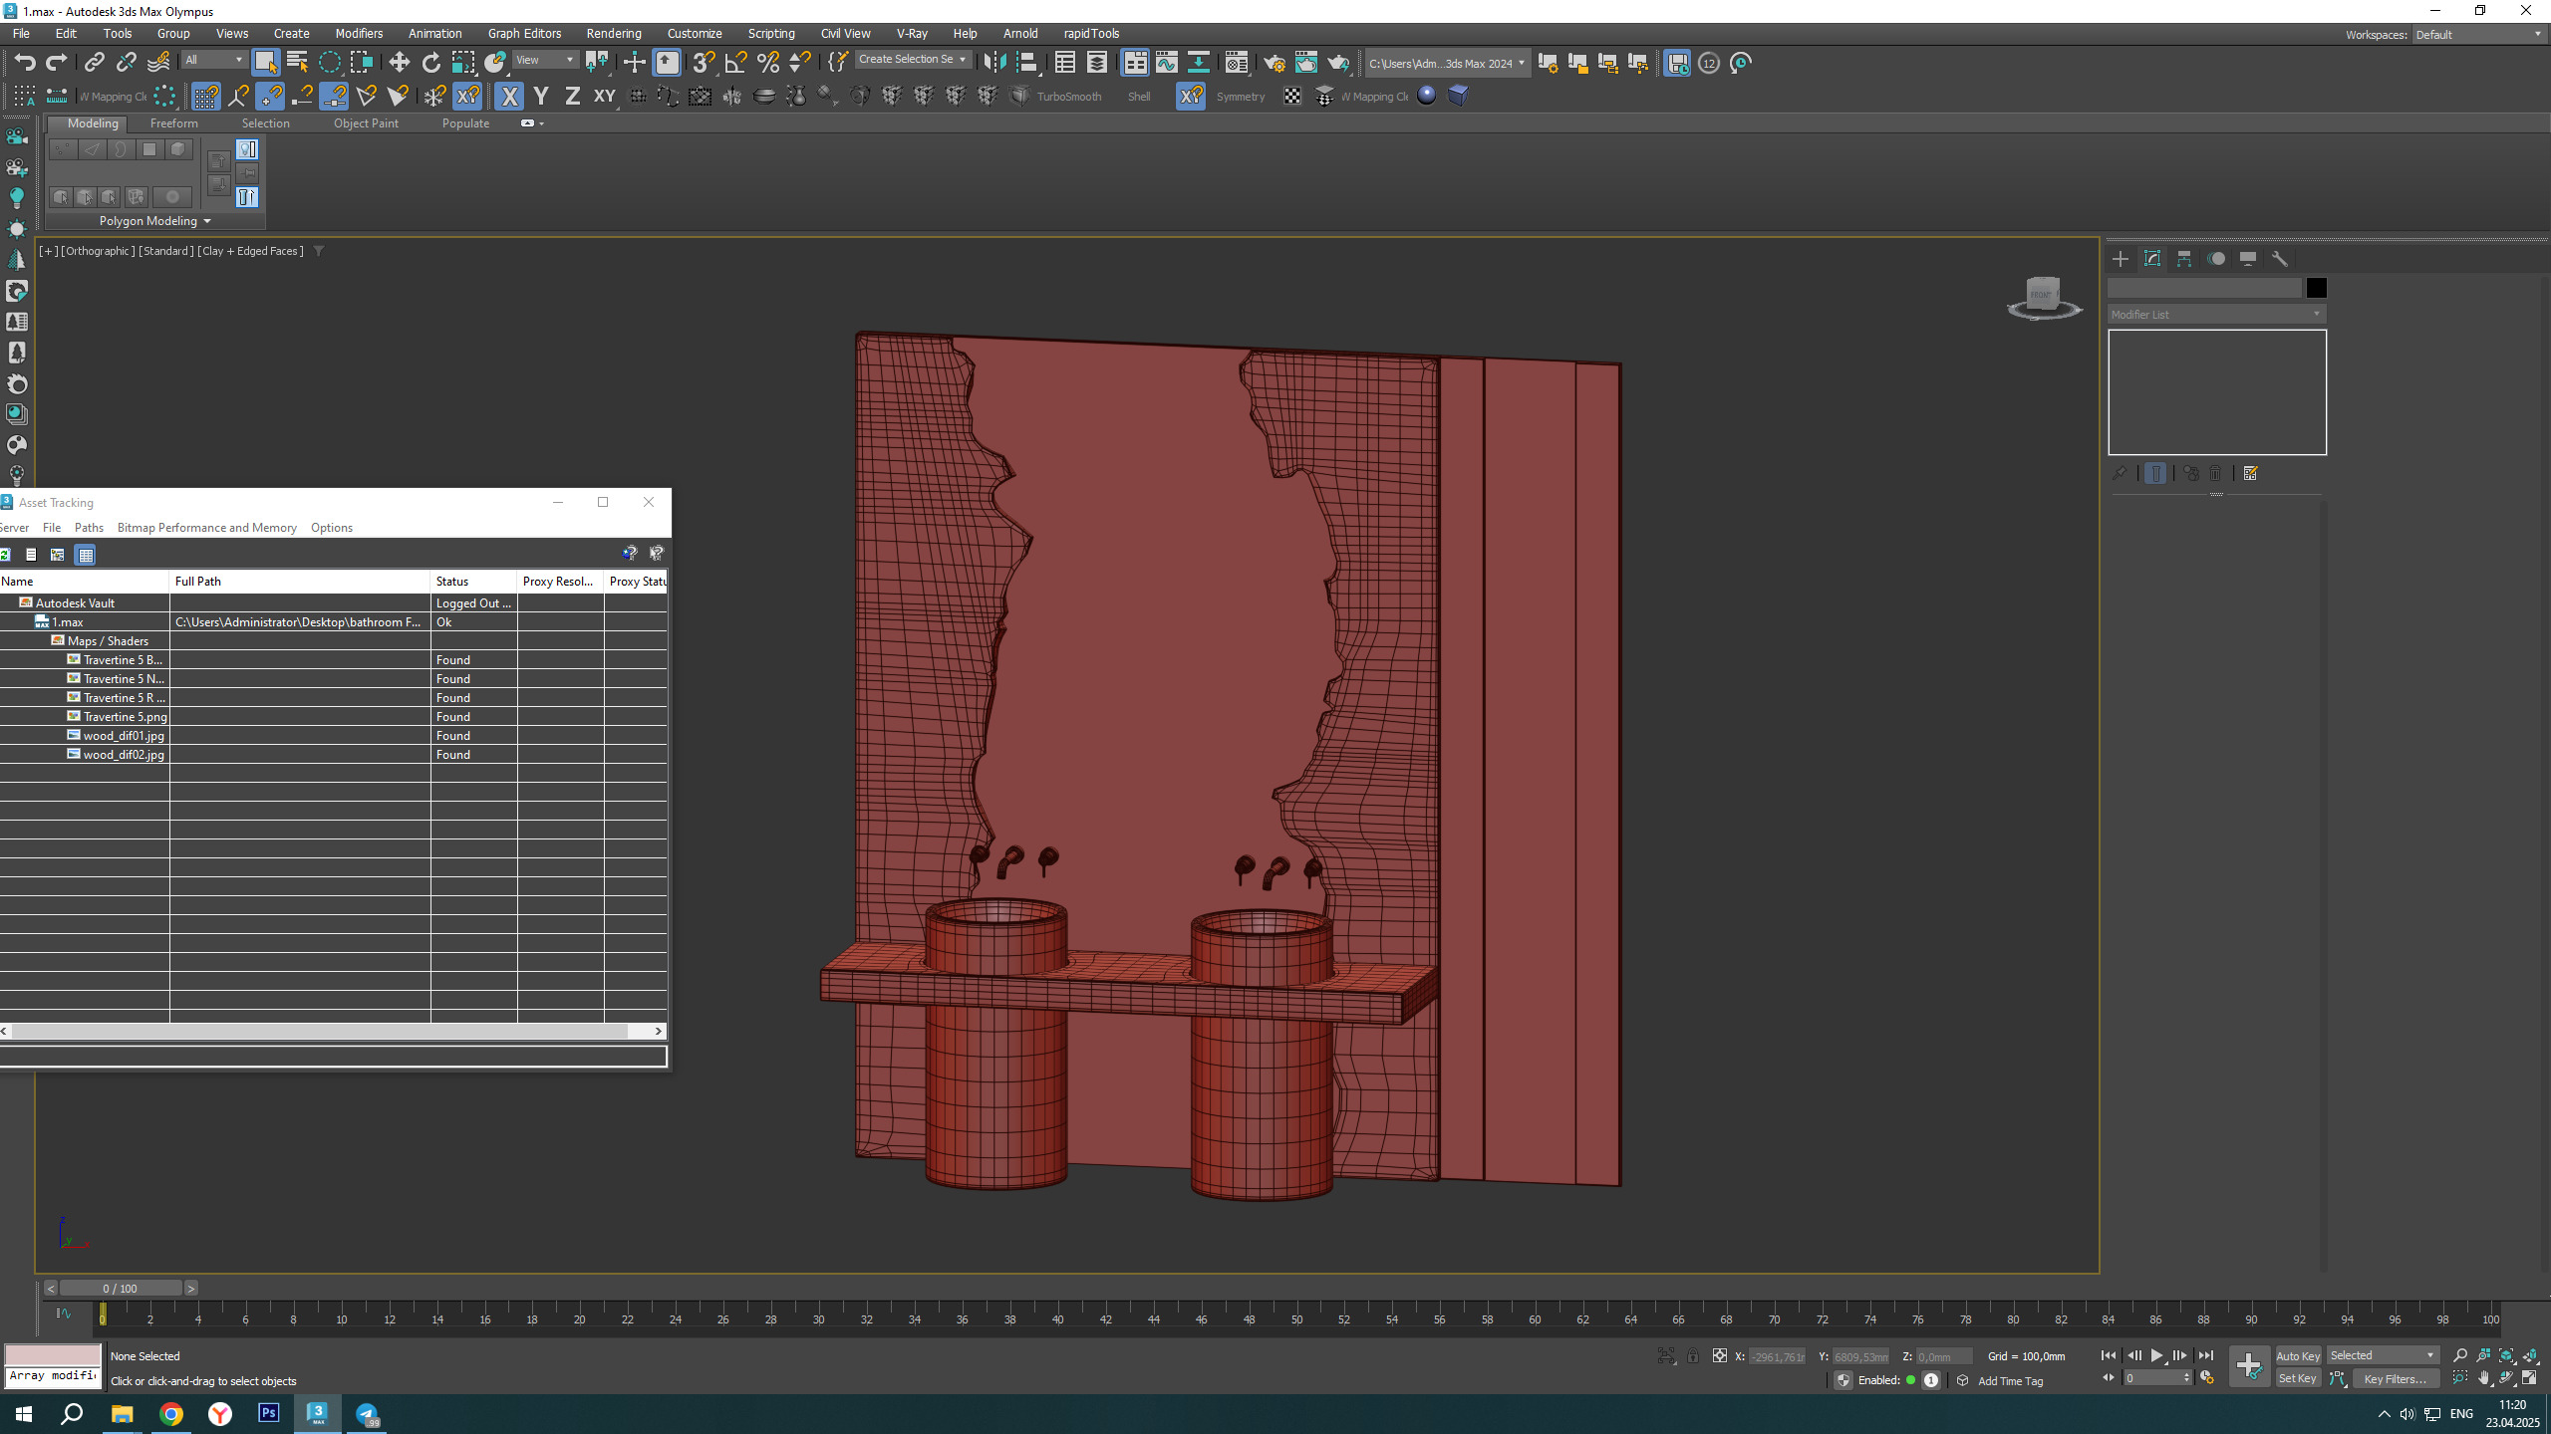The height and width of the screenshot is (1434, 2551).
Task: Open the Utilities wrench panel tab
Action: (2280, 259)
